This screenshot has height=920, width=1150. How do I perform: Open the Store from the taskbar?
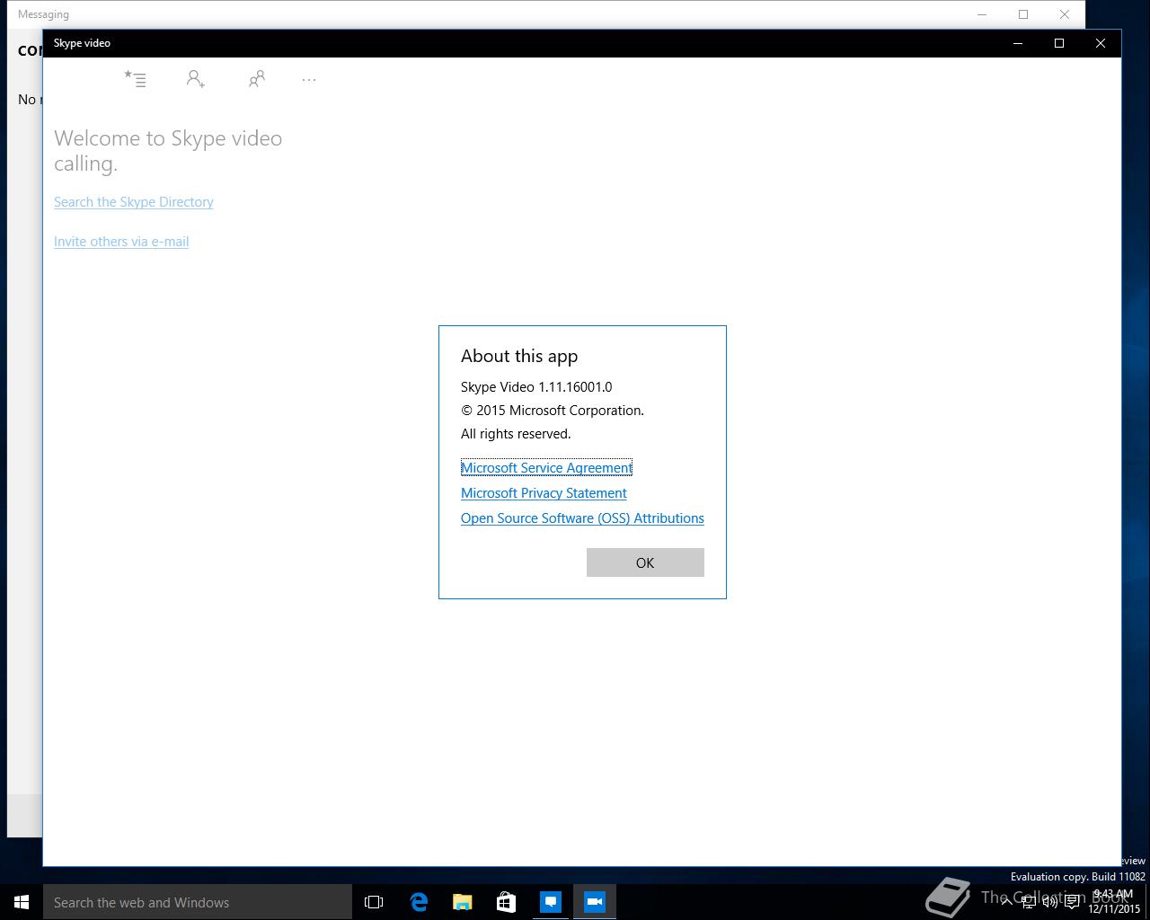pyautogui.click(x=507, y=902)
